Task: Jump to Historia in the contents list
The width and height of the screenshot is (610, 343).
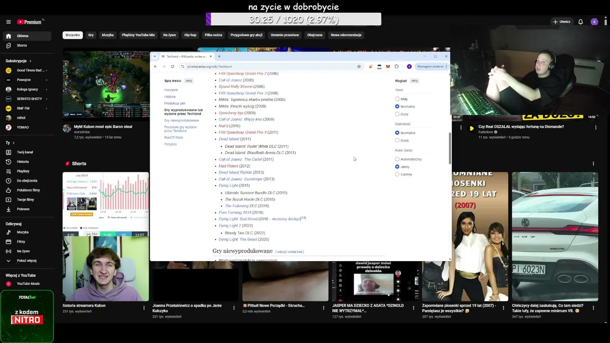Action: point(170,97)
